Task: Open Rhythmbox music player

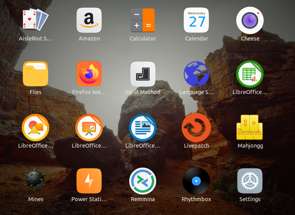Action: pos(196,181)
